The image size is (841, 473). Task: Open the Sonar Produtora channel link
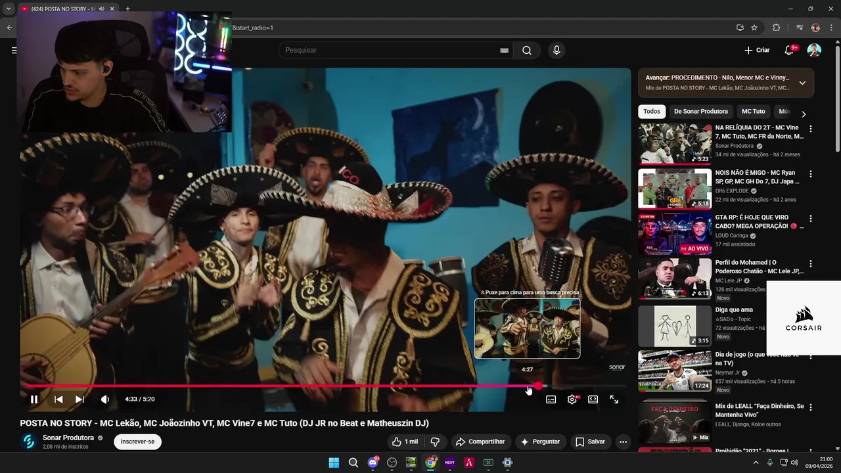68,438
